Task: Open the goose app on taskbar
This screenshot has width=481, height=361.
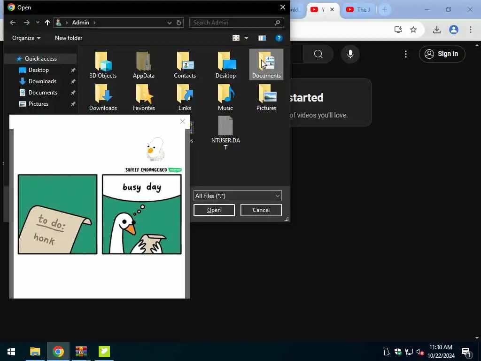Action: pos(104,352)
